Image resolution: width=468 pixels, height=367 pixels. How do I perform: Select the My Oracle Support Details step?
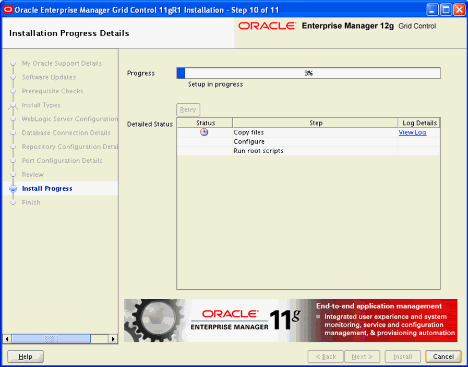click(x=62, y=63)
